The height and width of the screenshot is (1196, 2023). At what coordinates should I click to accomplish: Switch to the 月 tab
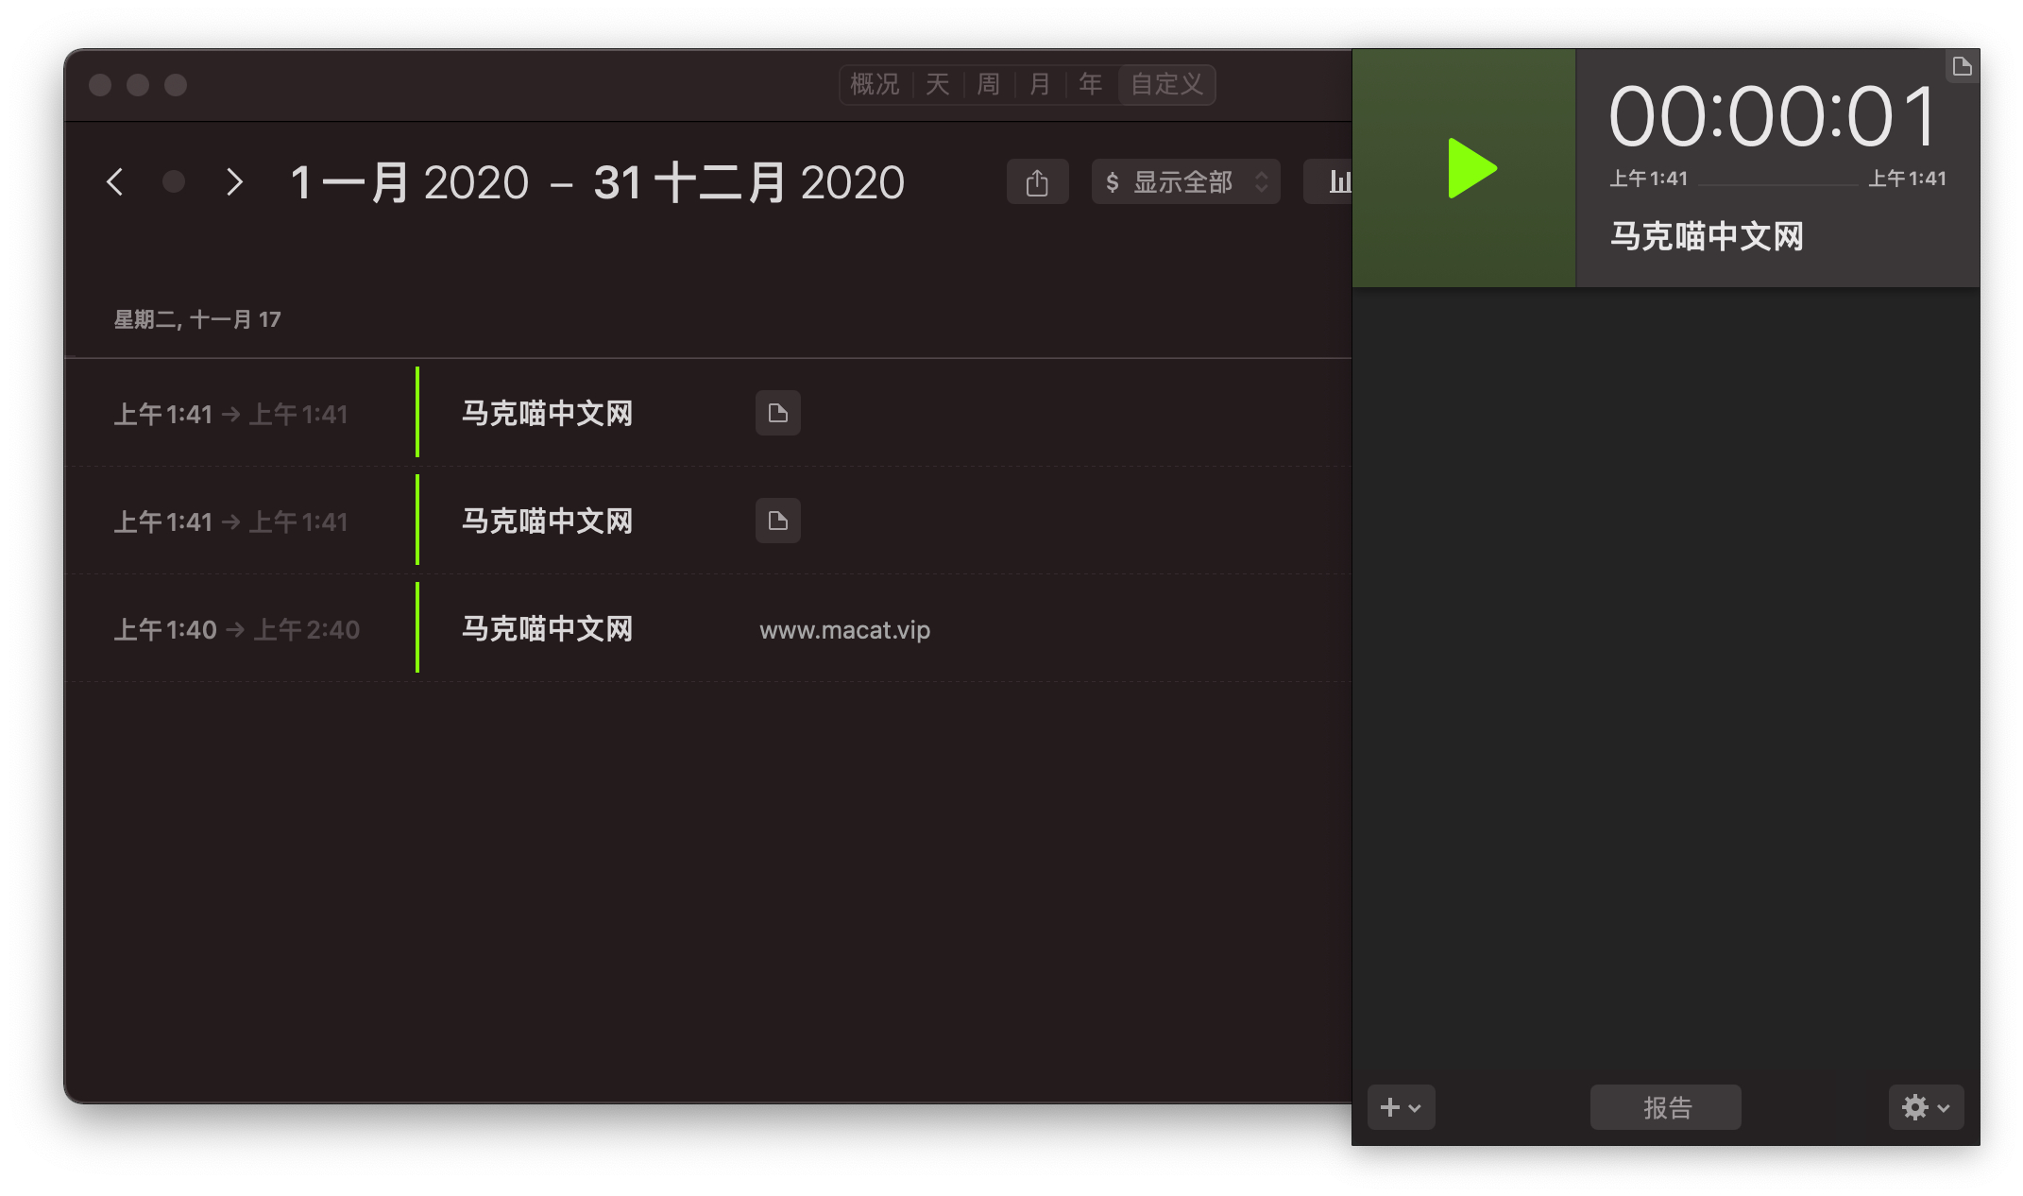pos(1039,84)
